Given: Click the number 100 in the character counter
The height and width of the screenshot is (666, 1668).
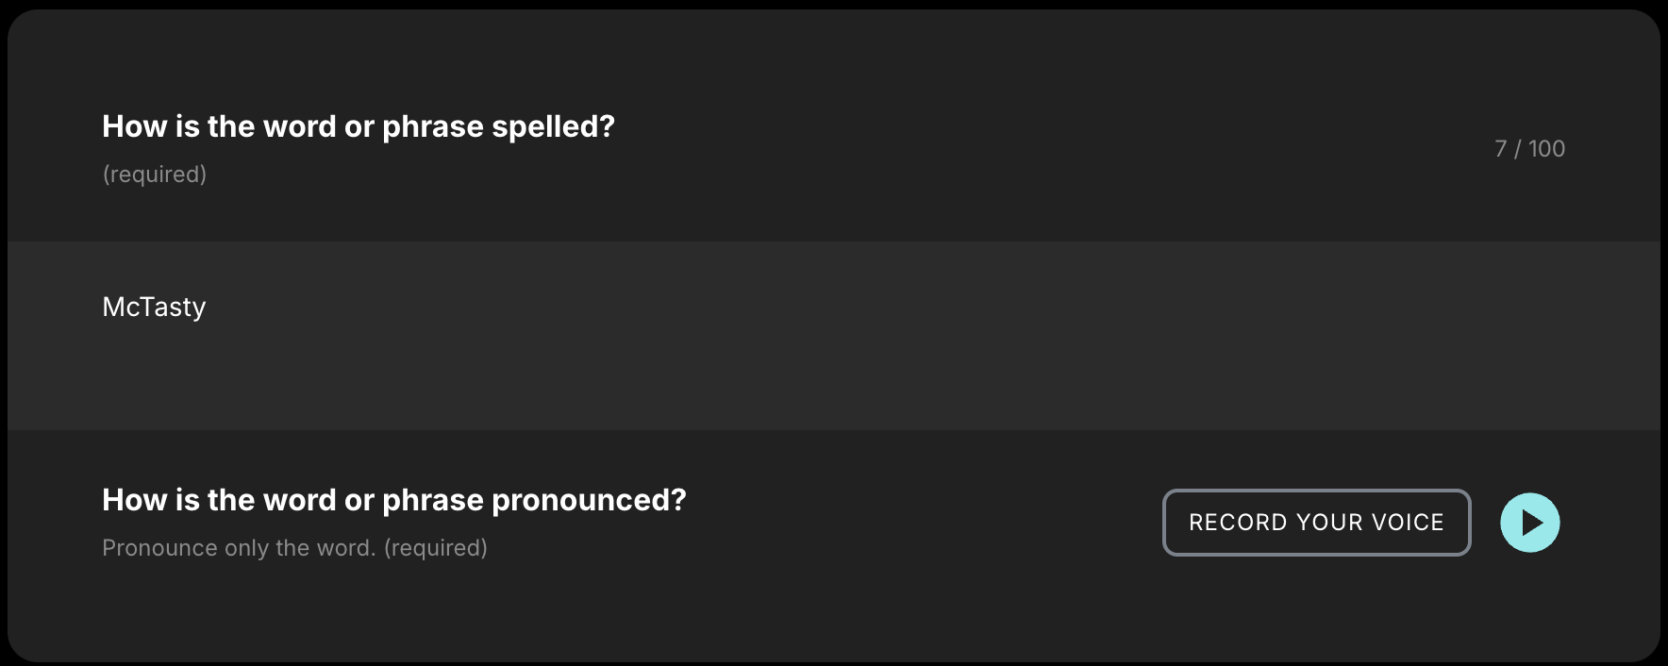Looking at the screenshot, I should coord(1546,149).
